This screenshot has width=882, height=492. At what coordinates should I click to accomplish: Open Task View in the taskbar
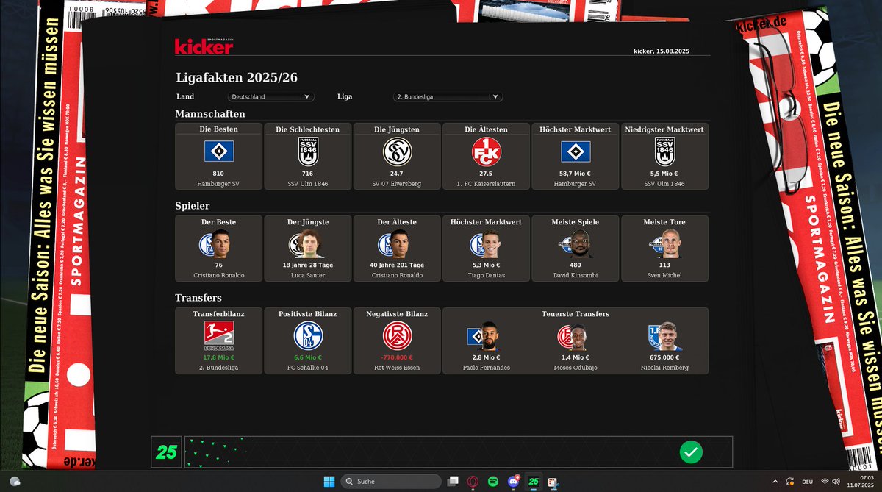(453, 481)
